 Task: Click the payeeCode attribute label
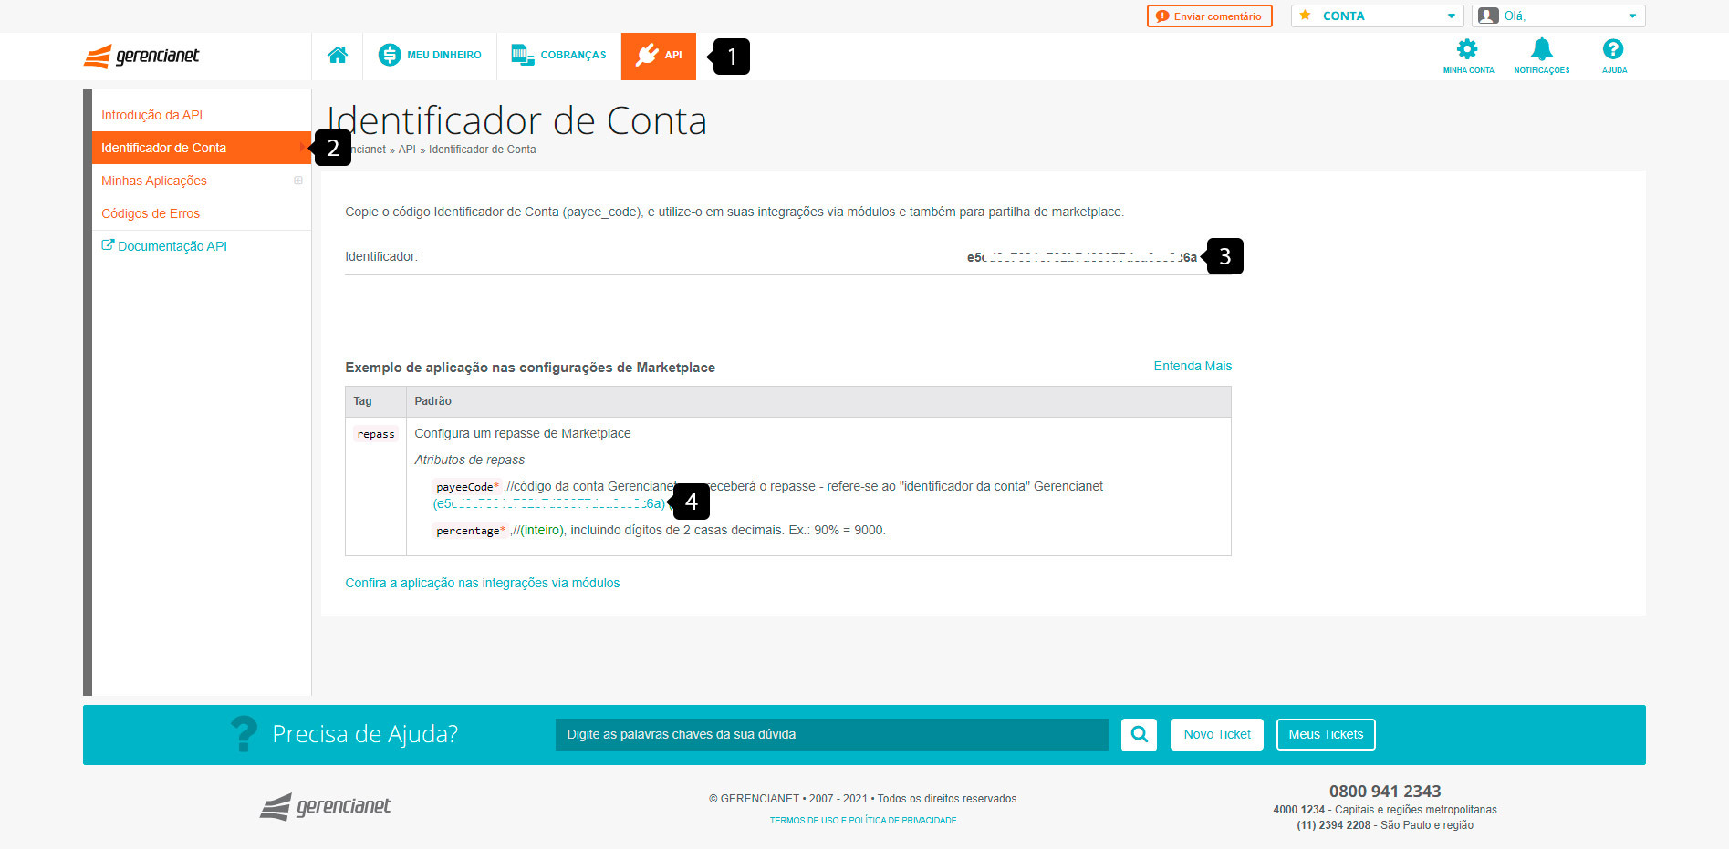coord(467,487)
